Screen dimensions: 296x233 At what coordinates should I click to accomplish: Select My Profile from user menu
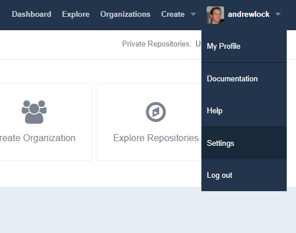[x=244, y=46]
